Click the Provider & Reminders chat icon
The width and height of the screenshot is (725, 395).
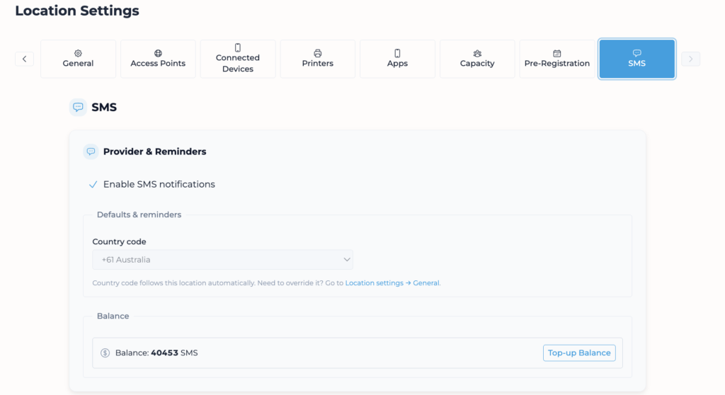pos(91,151)
